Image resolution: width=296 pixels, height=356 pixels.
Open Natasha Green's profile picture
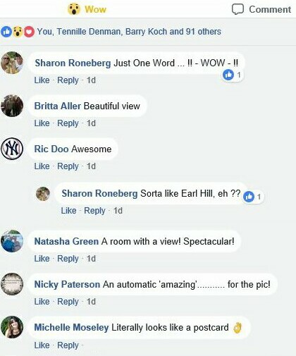12,241
